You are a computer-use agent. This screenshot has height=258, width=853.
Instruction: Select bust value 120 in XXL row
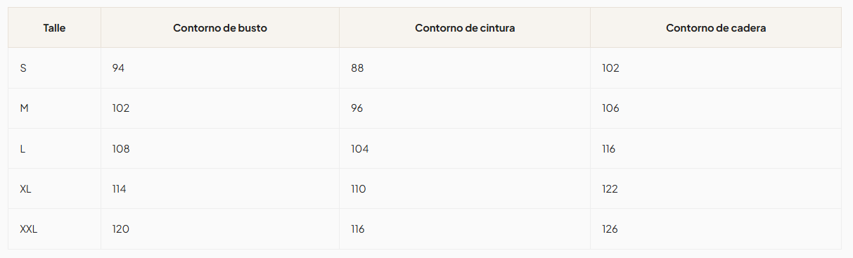click(120, 229)
